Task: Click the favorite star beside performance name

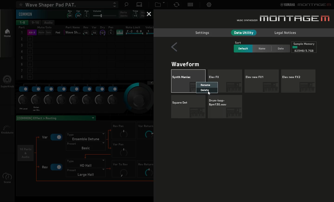Action: click(21, 5)
